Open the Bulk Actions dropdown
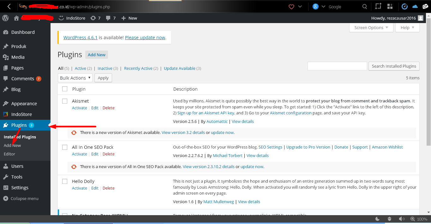The width and height of the screenshot is (431, 224). click(x=75, y=78)
